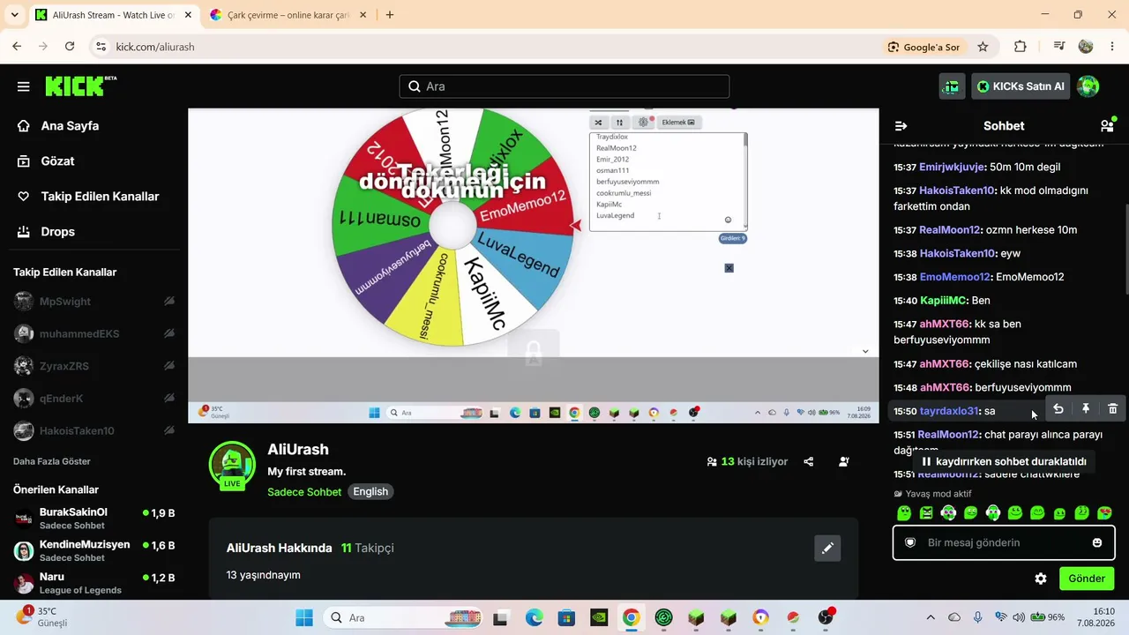Open volume control in system tray

pos(1019,617)
